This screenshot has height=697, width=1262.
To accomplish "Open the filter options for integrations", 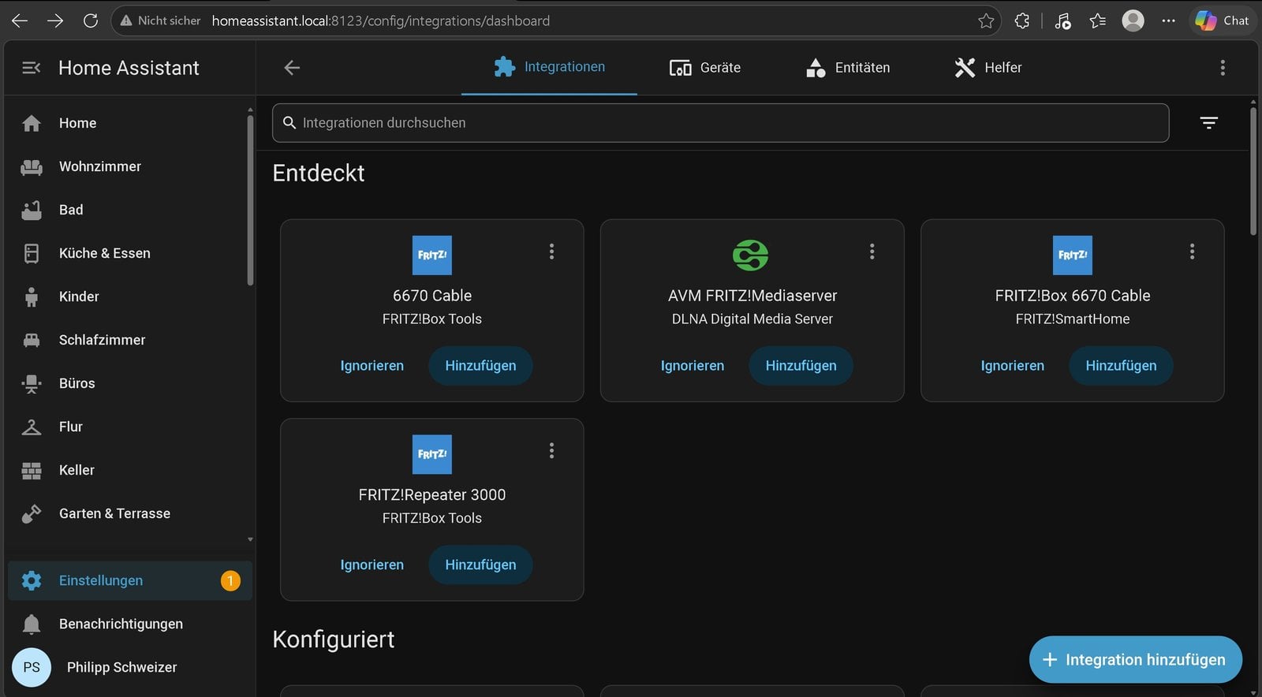I will (1208, 123).
